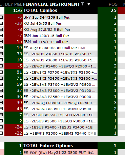Click the -45 daily P&L cell

click(x=14, y=109)
